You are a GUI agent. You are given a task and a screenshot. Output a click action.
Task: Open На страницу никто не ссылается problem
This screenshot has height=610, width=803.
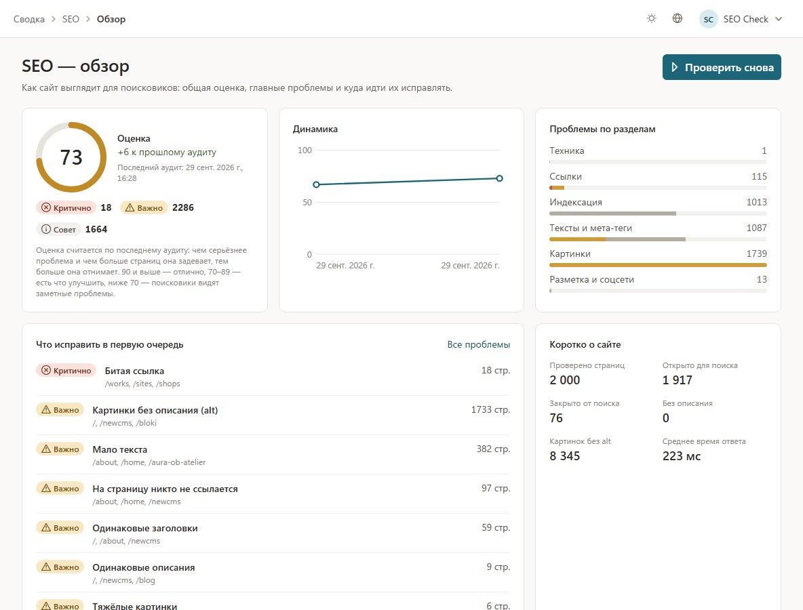coord(165,489)
